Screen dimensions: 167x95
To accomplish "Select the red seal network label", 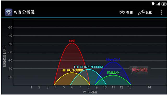I will [72, 41].
